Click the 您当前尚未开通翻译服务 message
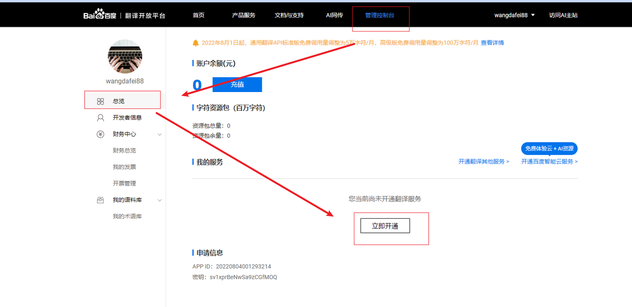 point(385,199)
